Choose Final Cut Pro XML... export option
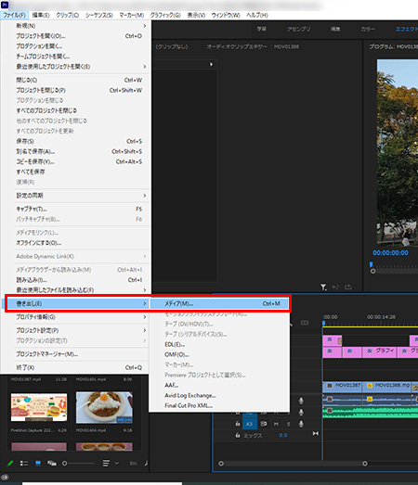The image size is (418, 485). pos(219,405)
